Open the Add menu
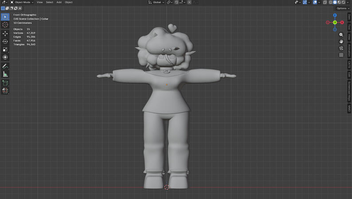 click(x=59, y=2)
